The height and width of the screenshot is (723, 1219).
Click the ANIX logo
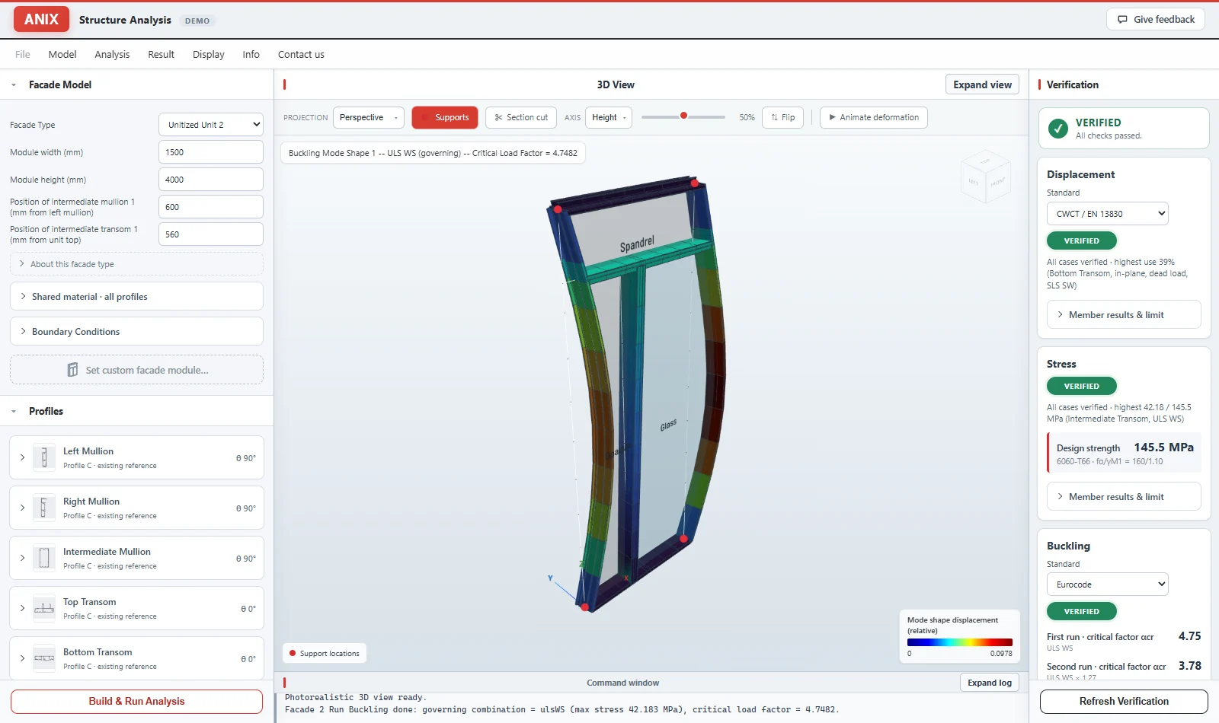coord(41,19)
